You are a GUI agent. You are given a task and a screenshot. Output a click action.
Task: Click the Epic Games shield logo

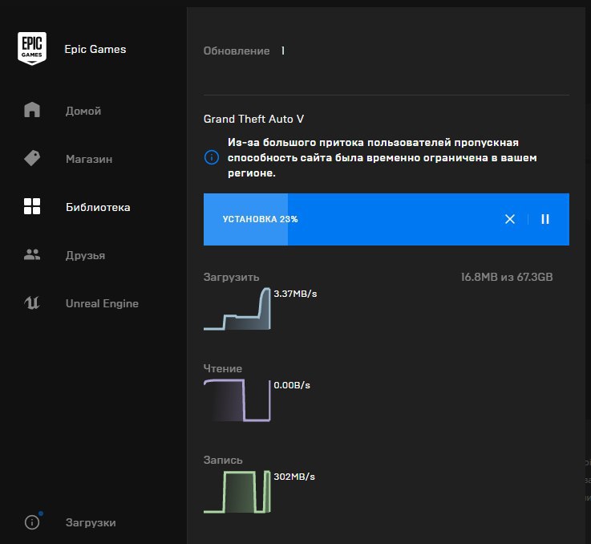32,48
